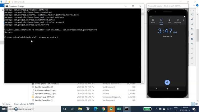Select the Clock tab in the phone
Image resolution: width=199 pixels, height=112 pixels.
pos(161,21)
